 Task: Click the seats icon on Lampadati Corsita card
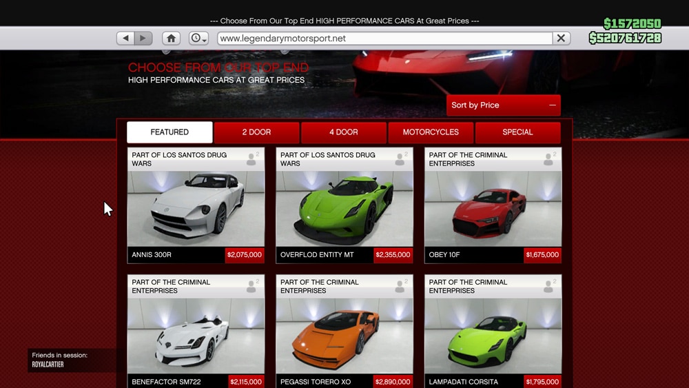(549, 286)
